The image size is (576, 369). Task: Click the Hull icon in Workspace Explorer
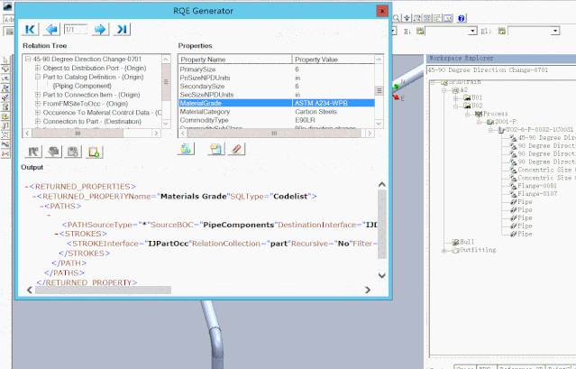455,242
